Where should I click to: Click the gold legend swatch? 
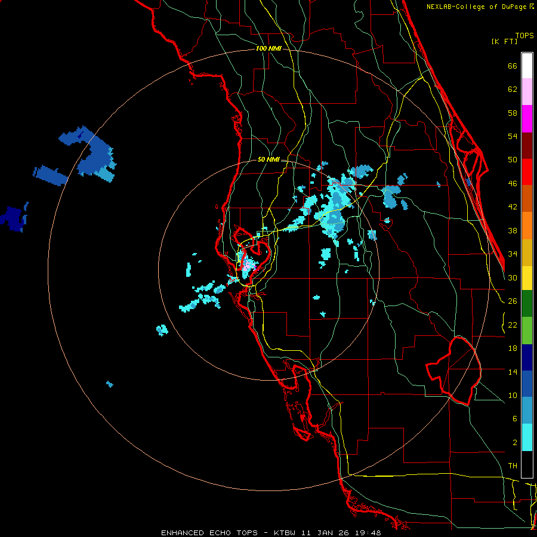[x=527, y=252]
